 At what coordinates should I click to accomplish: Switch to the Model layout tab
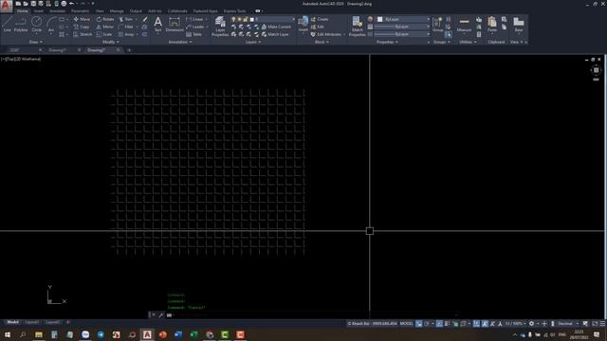[x=12, y=322]
